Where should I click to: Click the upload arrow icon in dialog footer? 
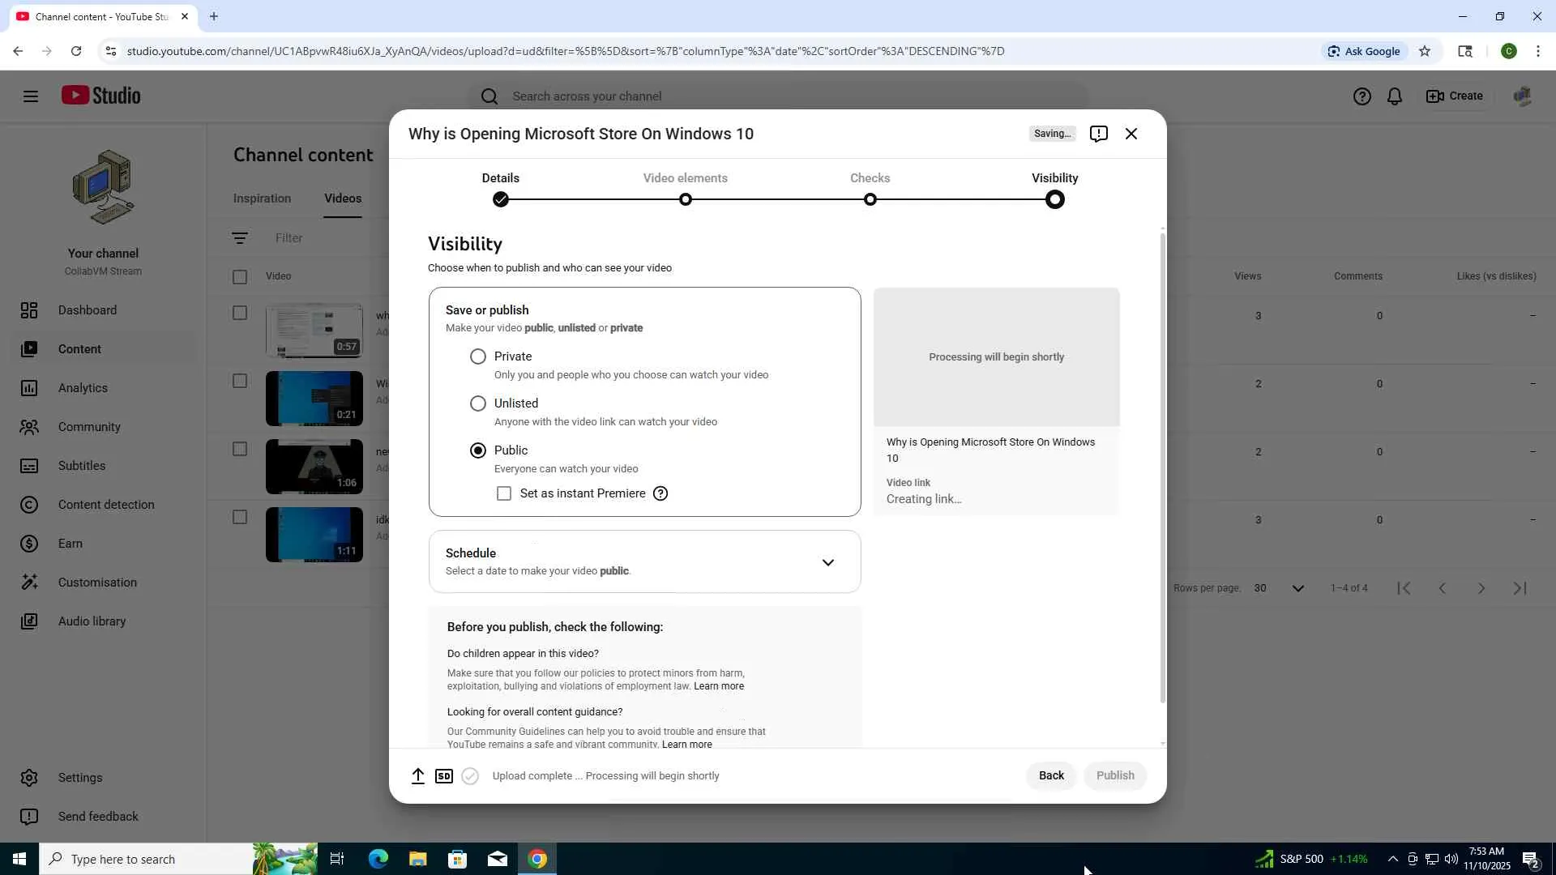pyautogui.click(x=418, y=776)
